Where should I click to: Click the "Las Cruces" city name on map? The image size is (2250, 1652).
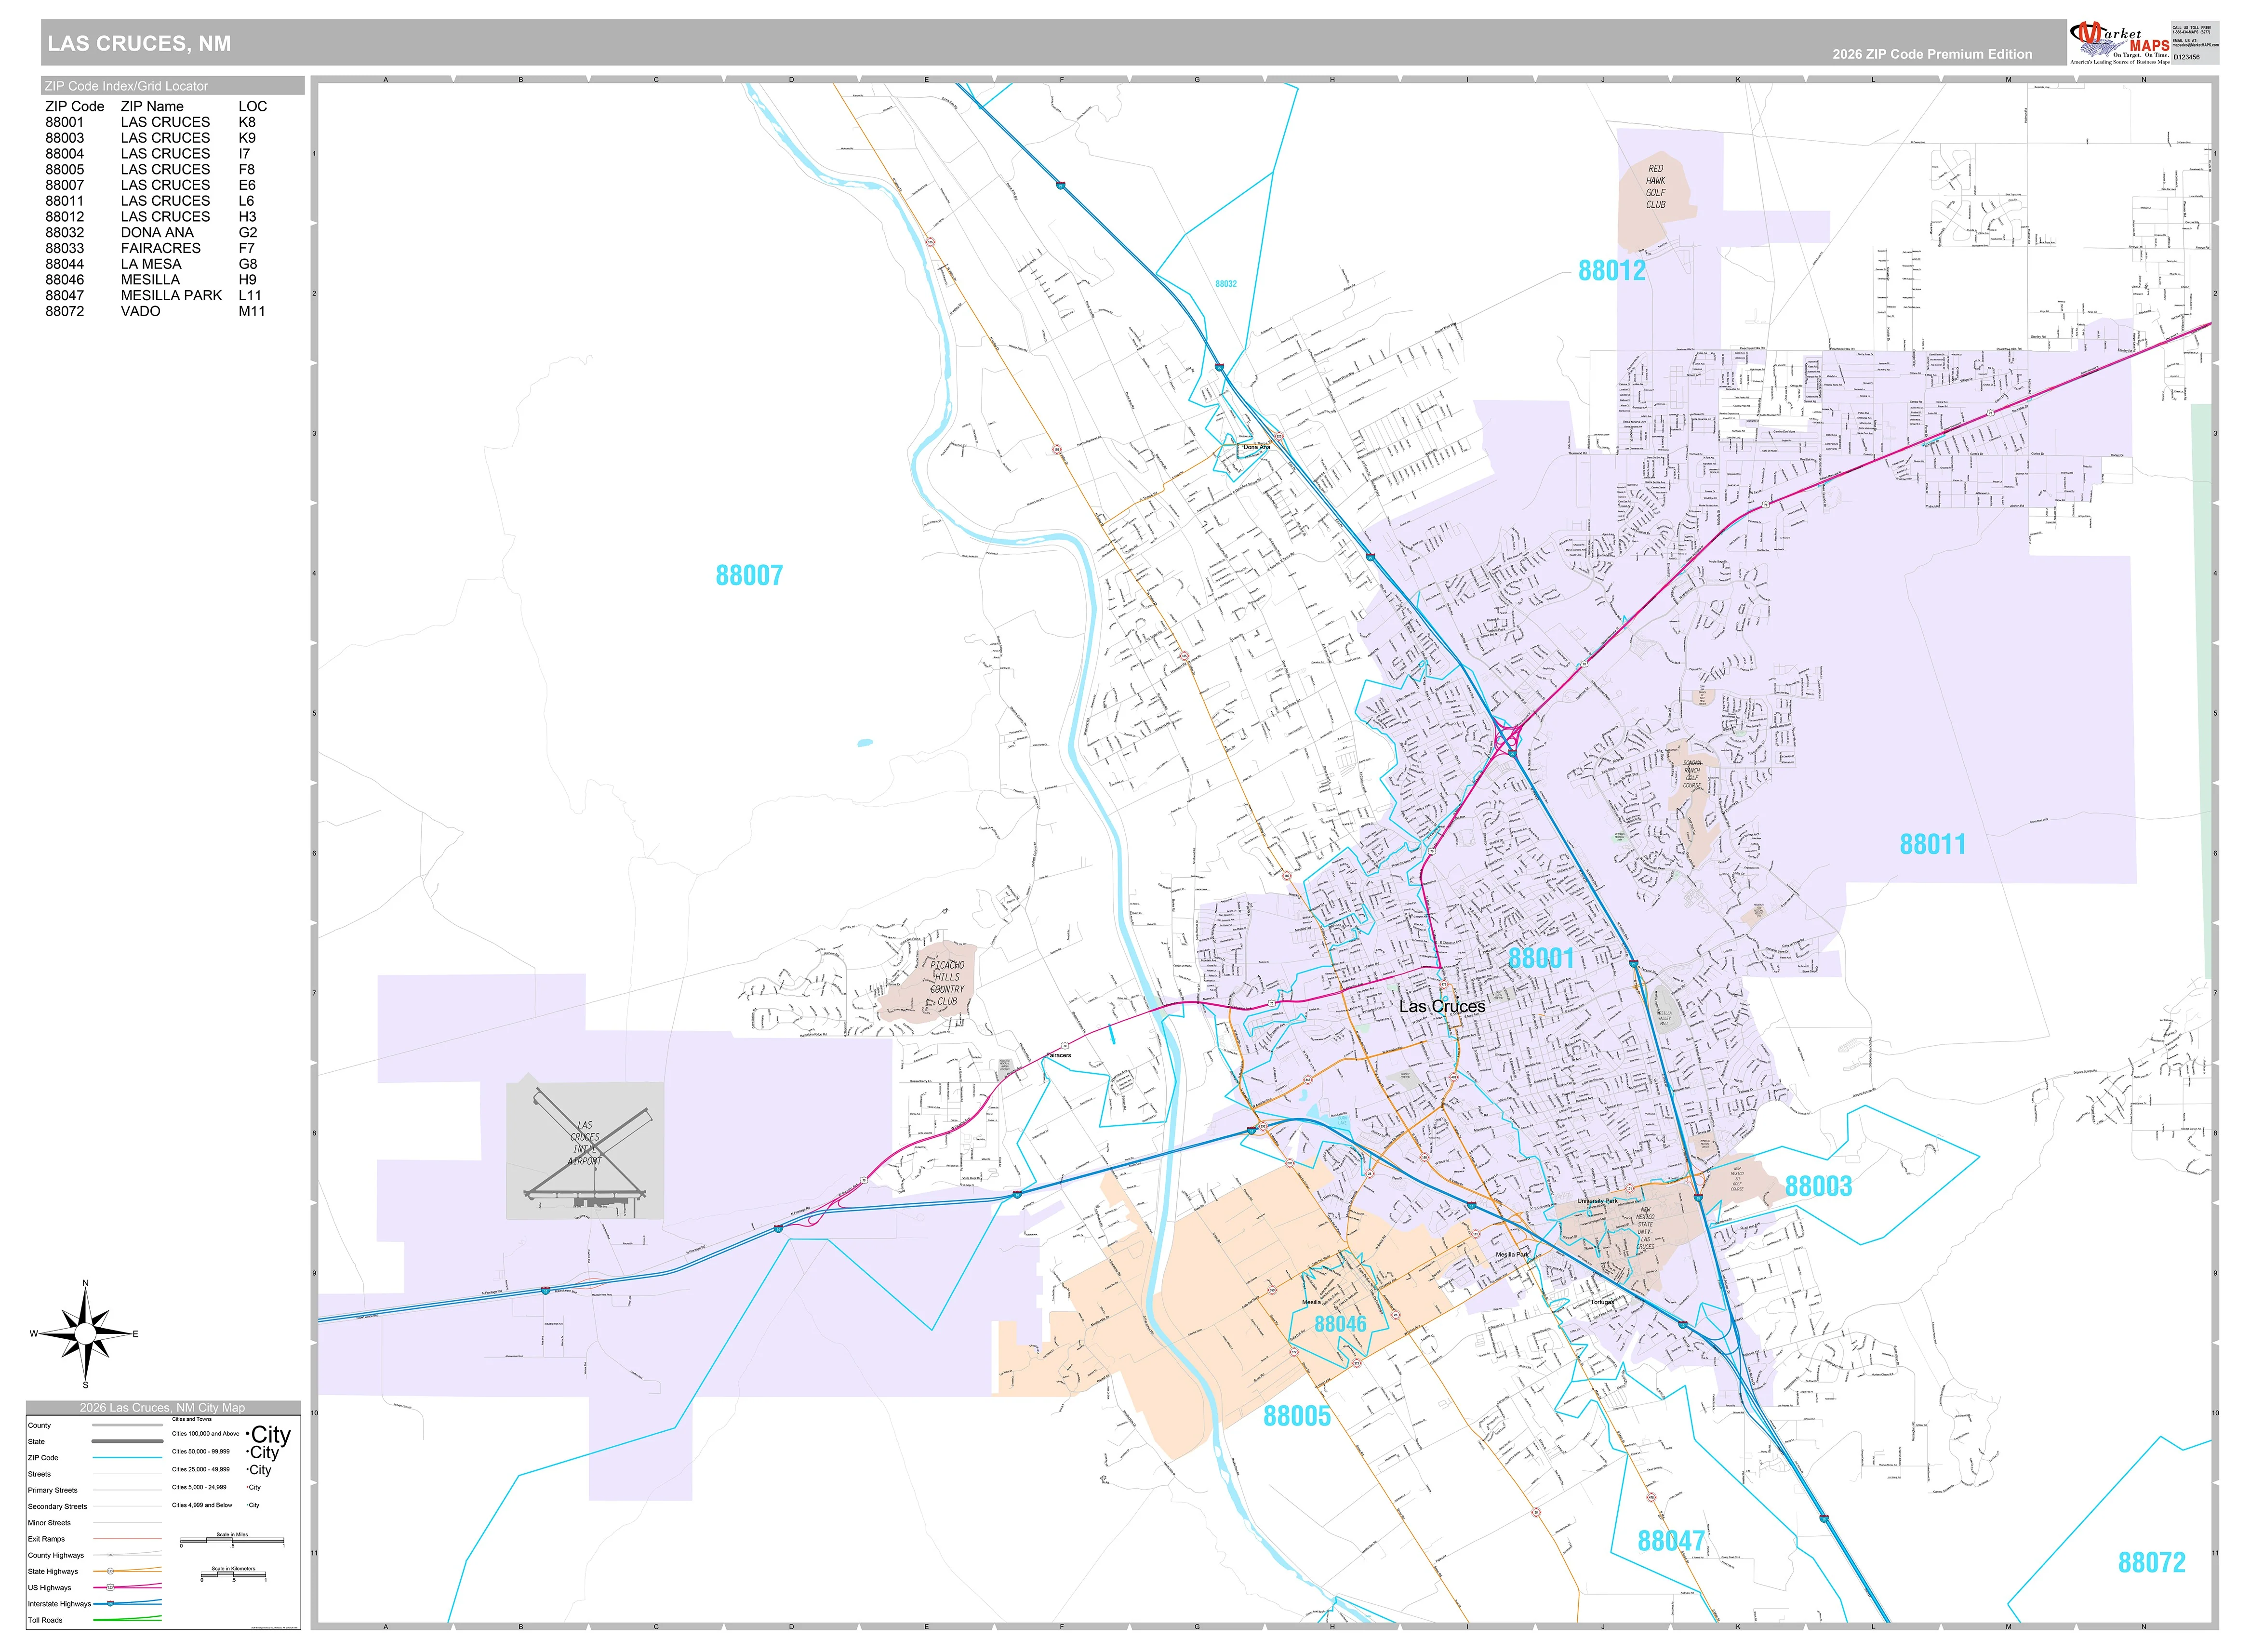pyautogui.click(x=1441, y=1006)
